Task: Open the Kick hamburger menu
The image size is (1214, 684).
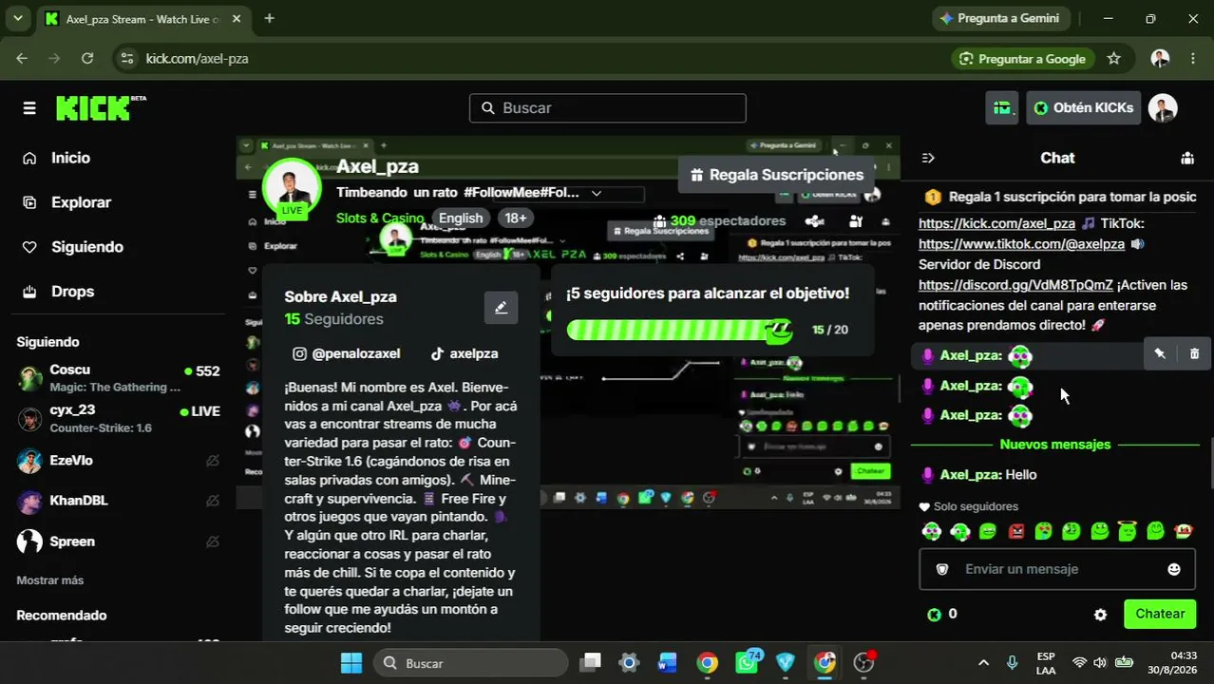Action: click(29, 108)
